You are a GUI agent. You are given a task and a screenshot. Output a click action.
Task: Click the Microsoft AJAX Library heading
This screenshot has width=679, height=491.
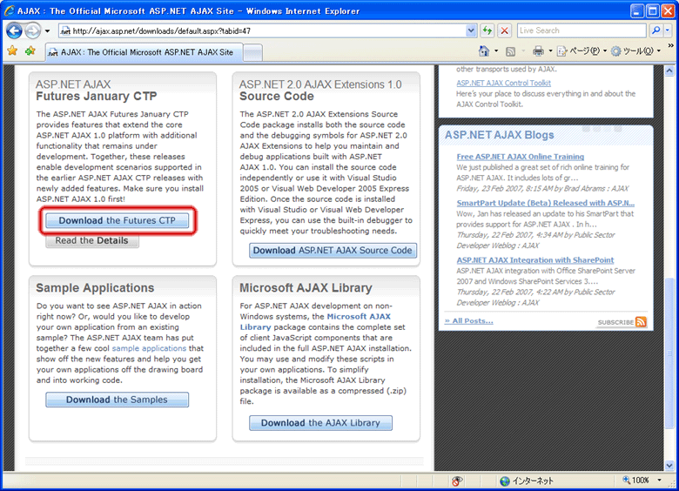tap(306, 288)
